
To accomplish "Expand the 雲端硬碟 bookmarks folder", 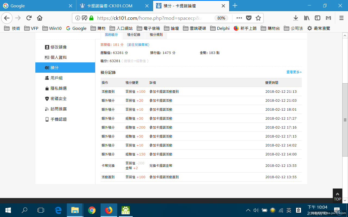I will [x=195, y=28].
